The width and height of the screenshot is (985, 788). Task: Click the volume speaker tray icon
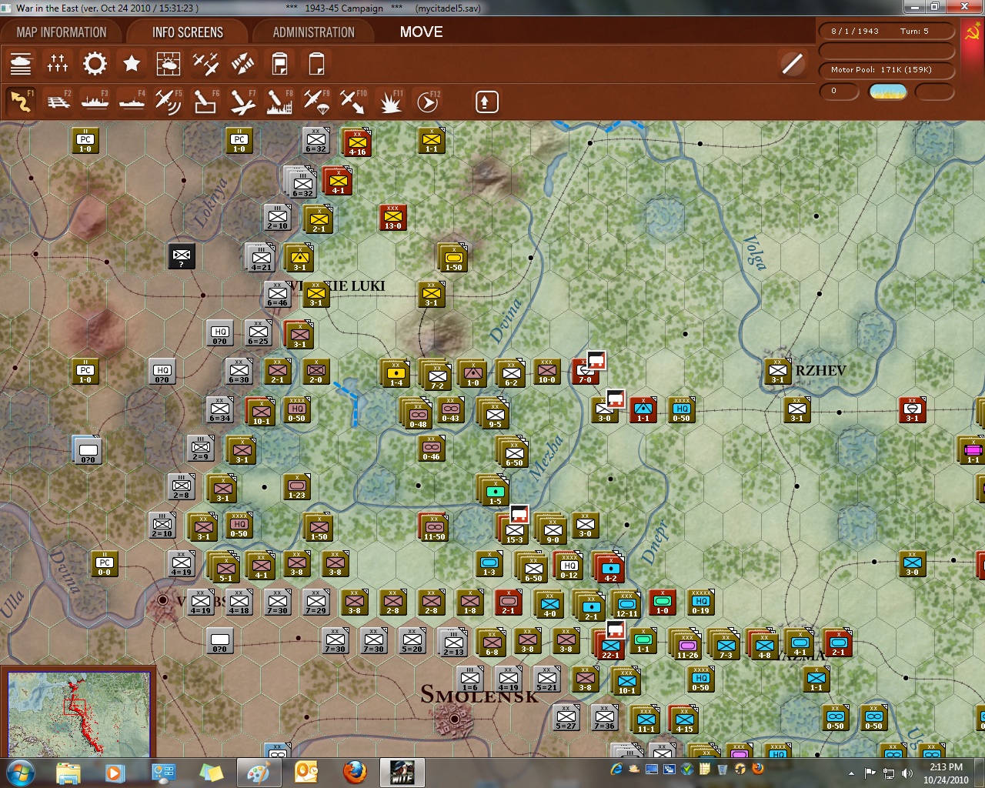click(x=907, y=773)
